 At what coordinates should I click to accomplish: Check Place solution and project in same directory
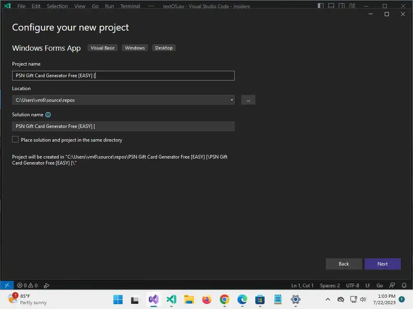pos(15,140)
